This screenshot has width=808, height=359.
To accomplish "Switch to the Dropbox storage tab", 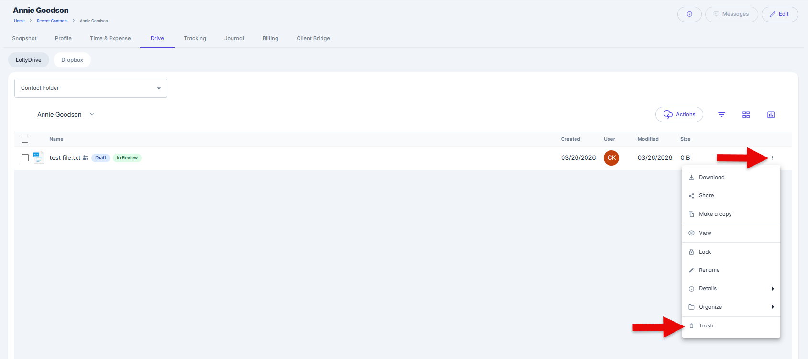I will [72, 60].
